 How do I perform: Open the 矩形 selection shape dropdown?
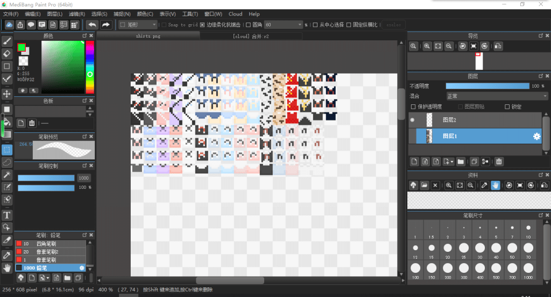(138, 25)
